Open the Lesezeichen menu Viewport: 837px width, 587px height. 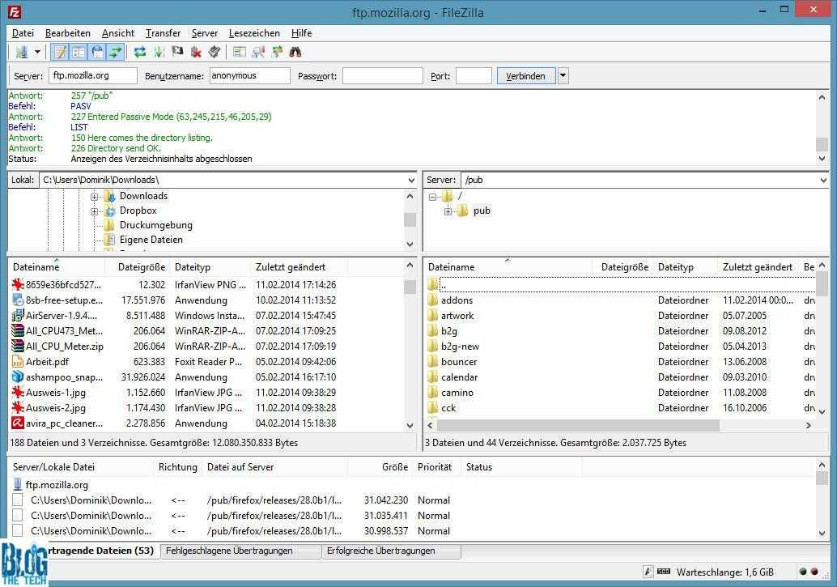(x=254, y=33)
